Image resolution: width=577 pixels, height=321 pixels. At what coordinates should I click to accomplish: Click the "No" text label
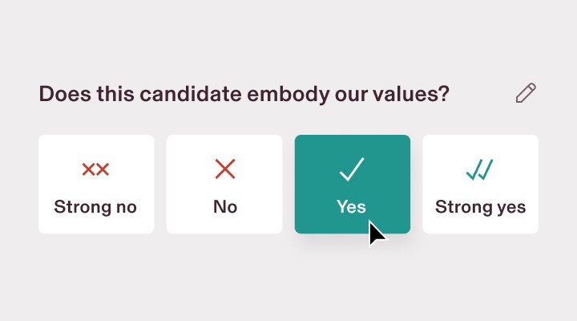(x=225, y=207)
